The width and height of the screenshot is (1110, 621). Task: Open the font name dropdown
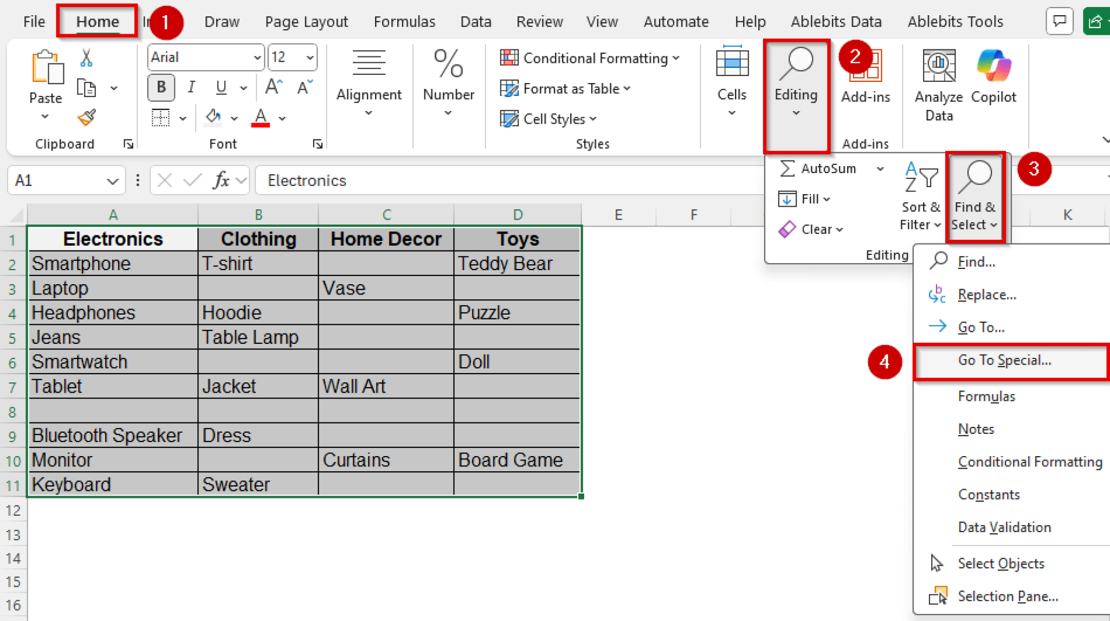[257, 57]
